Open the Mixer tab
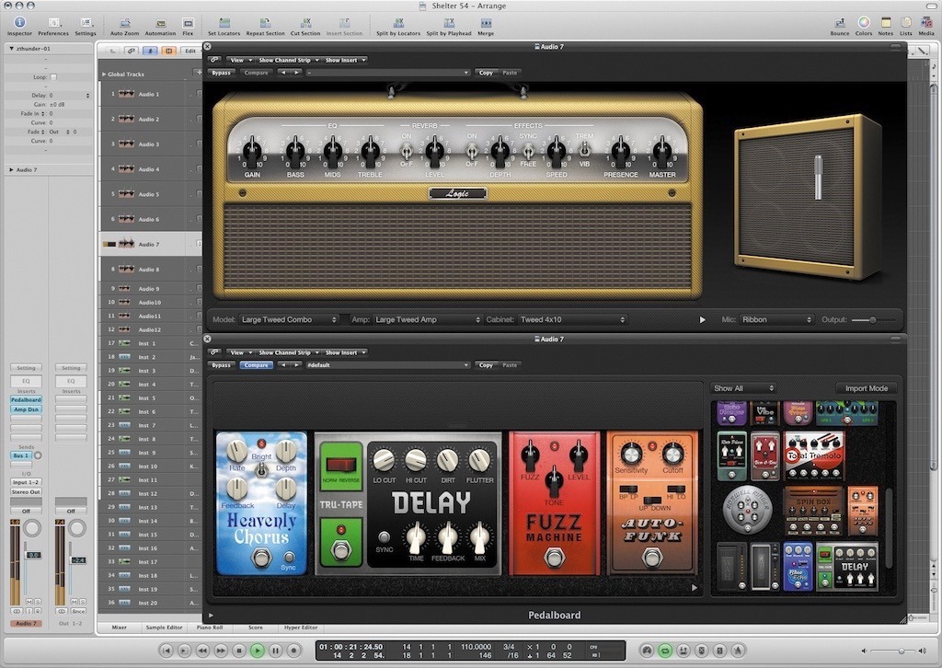The height and width of the screenshot is (668, 942). (119, 628)
